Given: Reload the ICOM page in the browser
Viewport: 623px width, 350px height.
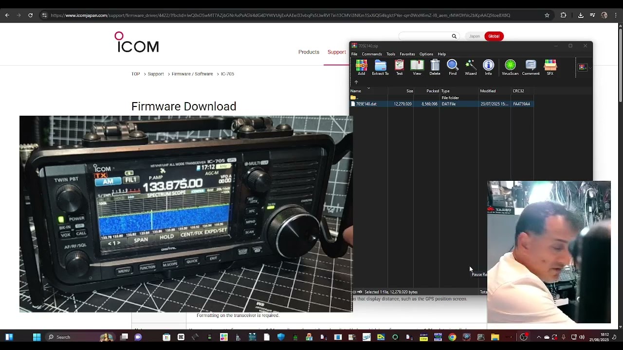Looking at the screenshot, I should 30,16.
